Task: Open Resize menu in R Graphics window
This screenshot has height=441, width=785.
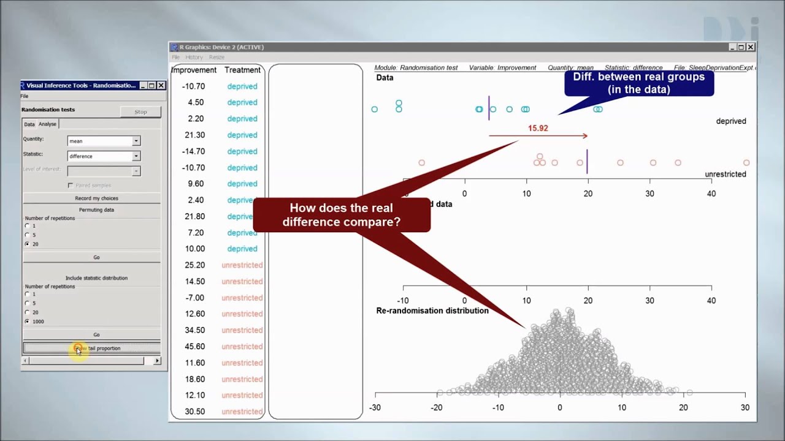Action: [x=216, y=57]
